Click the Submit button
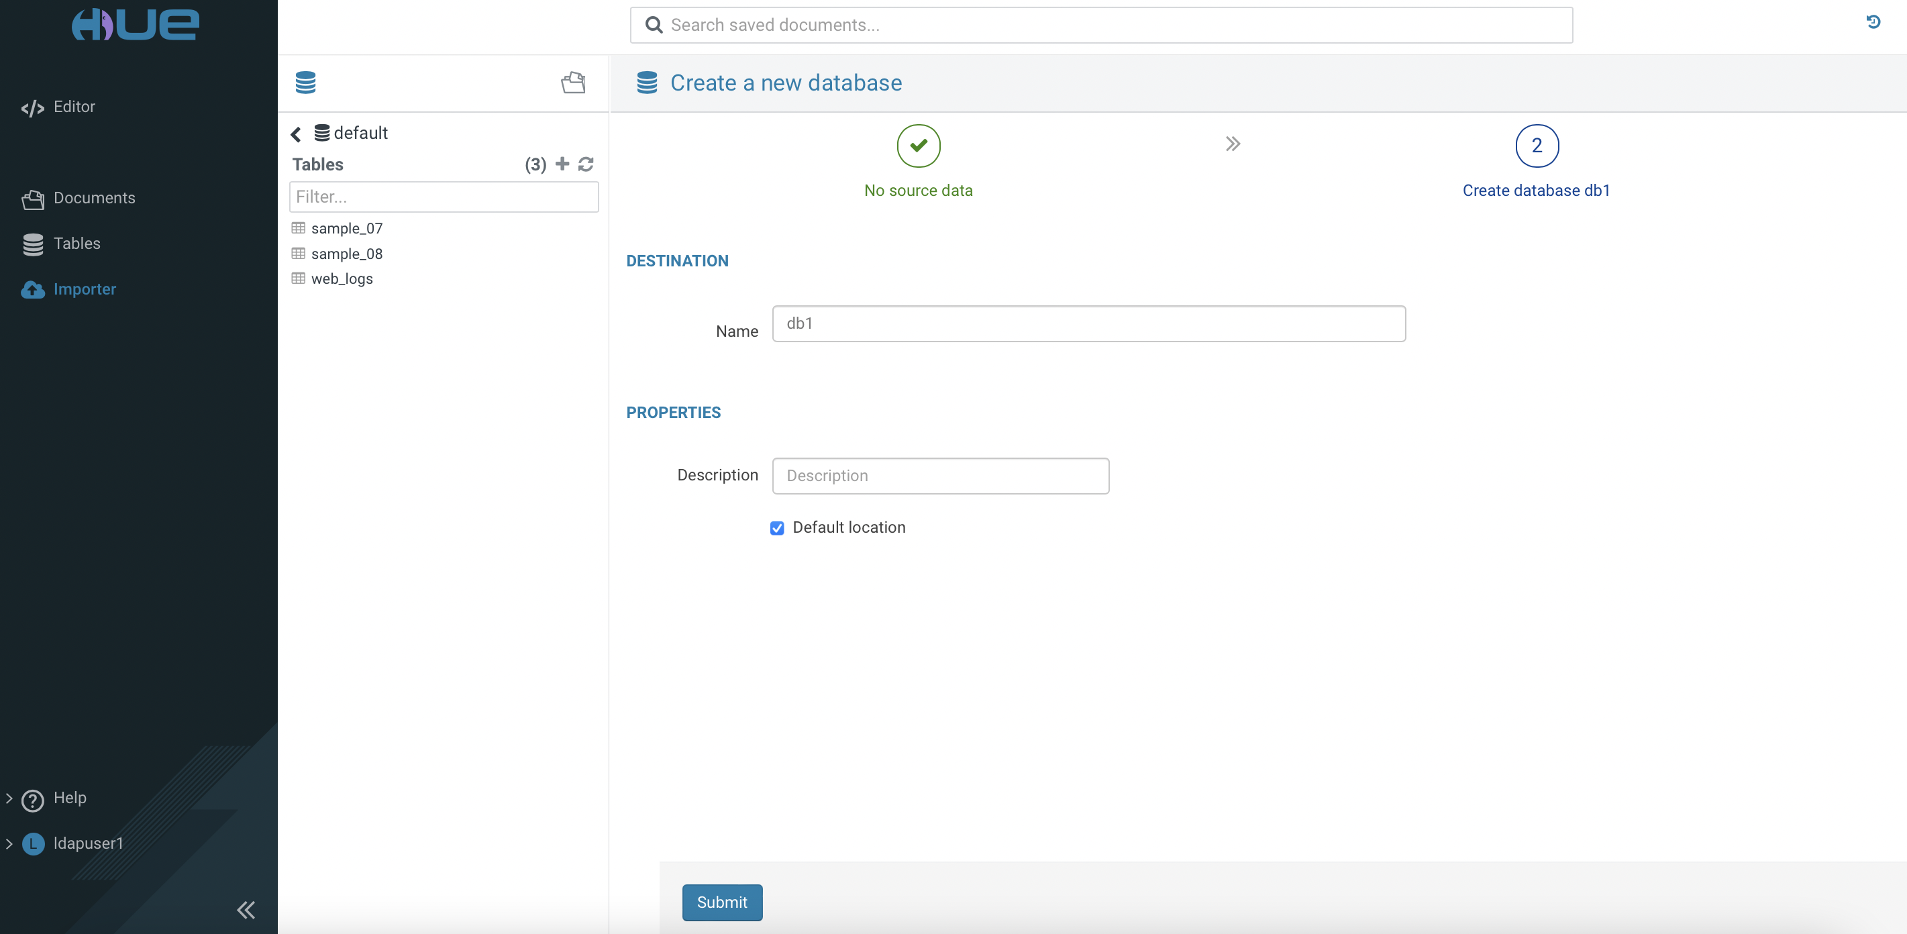Viewport: 1907px width, 934px height. [x=721, y=902]
